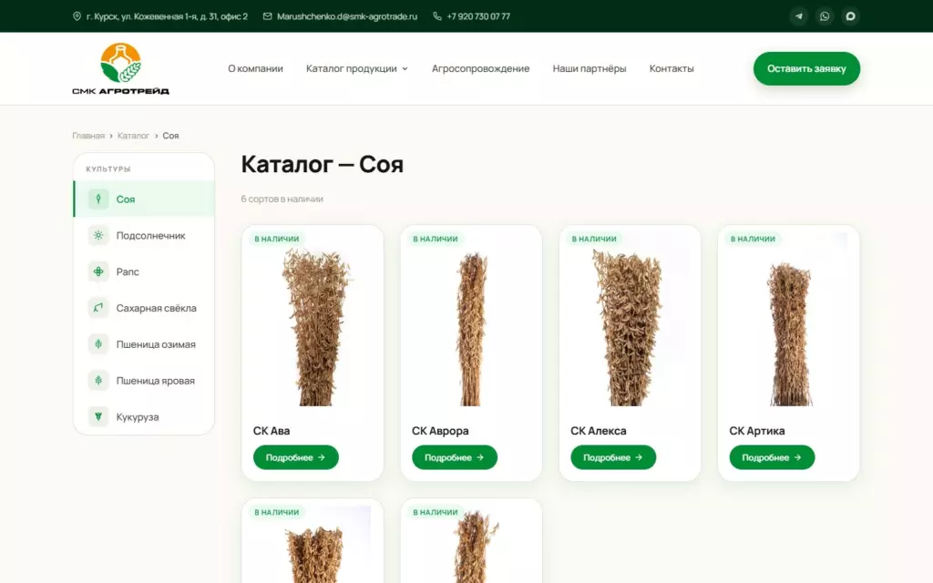933x583 pixels.
Task: Go to Каталог breadcrumb link
Action: 133,136
